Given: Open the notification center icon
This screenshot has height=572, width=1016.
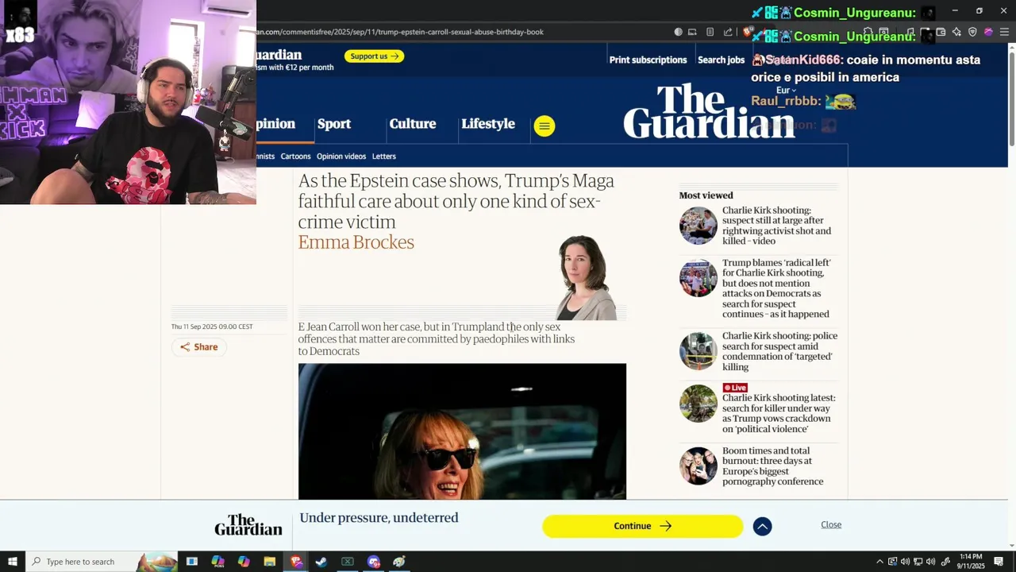Looking at the screenshot, I should click(x=999, y=562).
